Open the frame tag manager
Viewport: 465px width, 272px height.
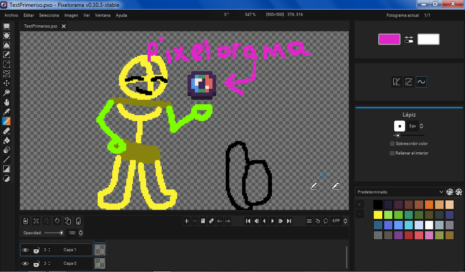[x=211, y=221]
